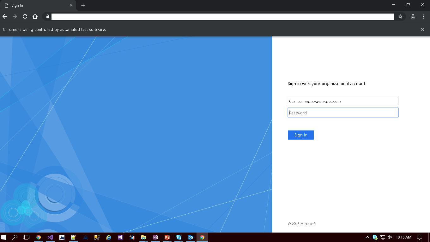Expand hidden icons in the system tray
The height and width of the screenshot is (242, 430).
coord(367,237)
